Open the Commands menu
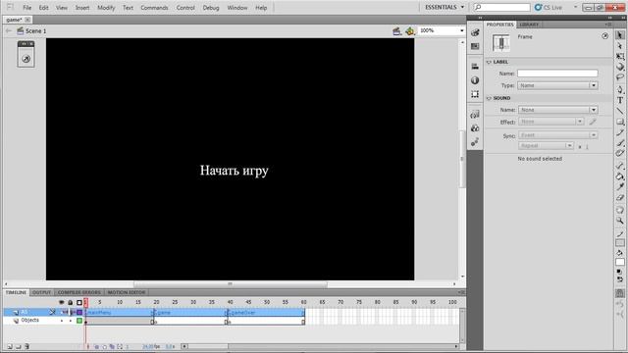The height and width of the screenshot is (353, 628). click(x=154, y=8)
